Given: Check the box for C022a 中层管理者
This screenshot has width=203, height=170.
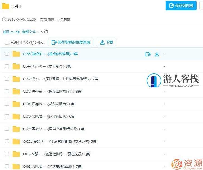Looking at the screenshot, I should 7,141.
